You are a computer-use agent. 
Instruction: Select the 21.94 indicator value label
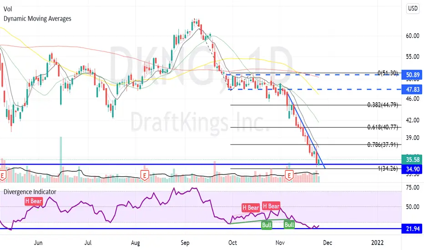412,229
